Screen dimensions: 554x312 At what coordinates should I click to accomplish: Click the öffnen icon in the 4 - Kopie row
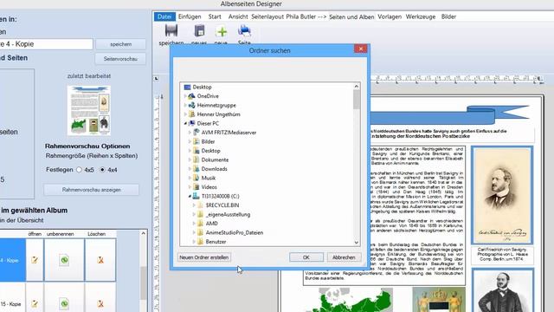click(35, 260)
